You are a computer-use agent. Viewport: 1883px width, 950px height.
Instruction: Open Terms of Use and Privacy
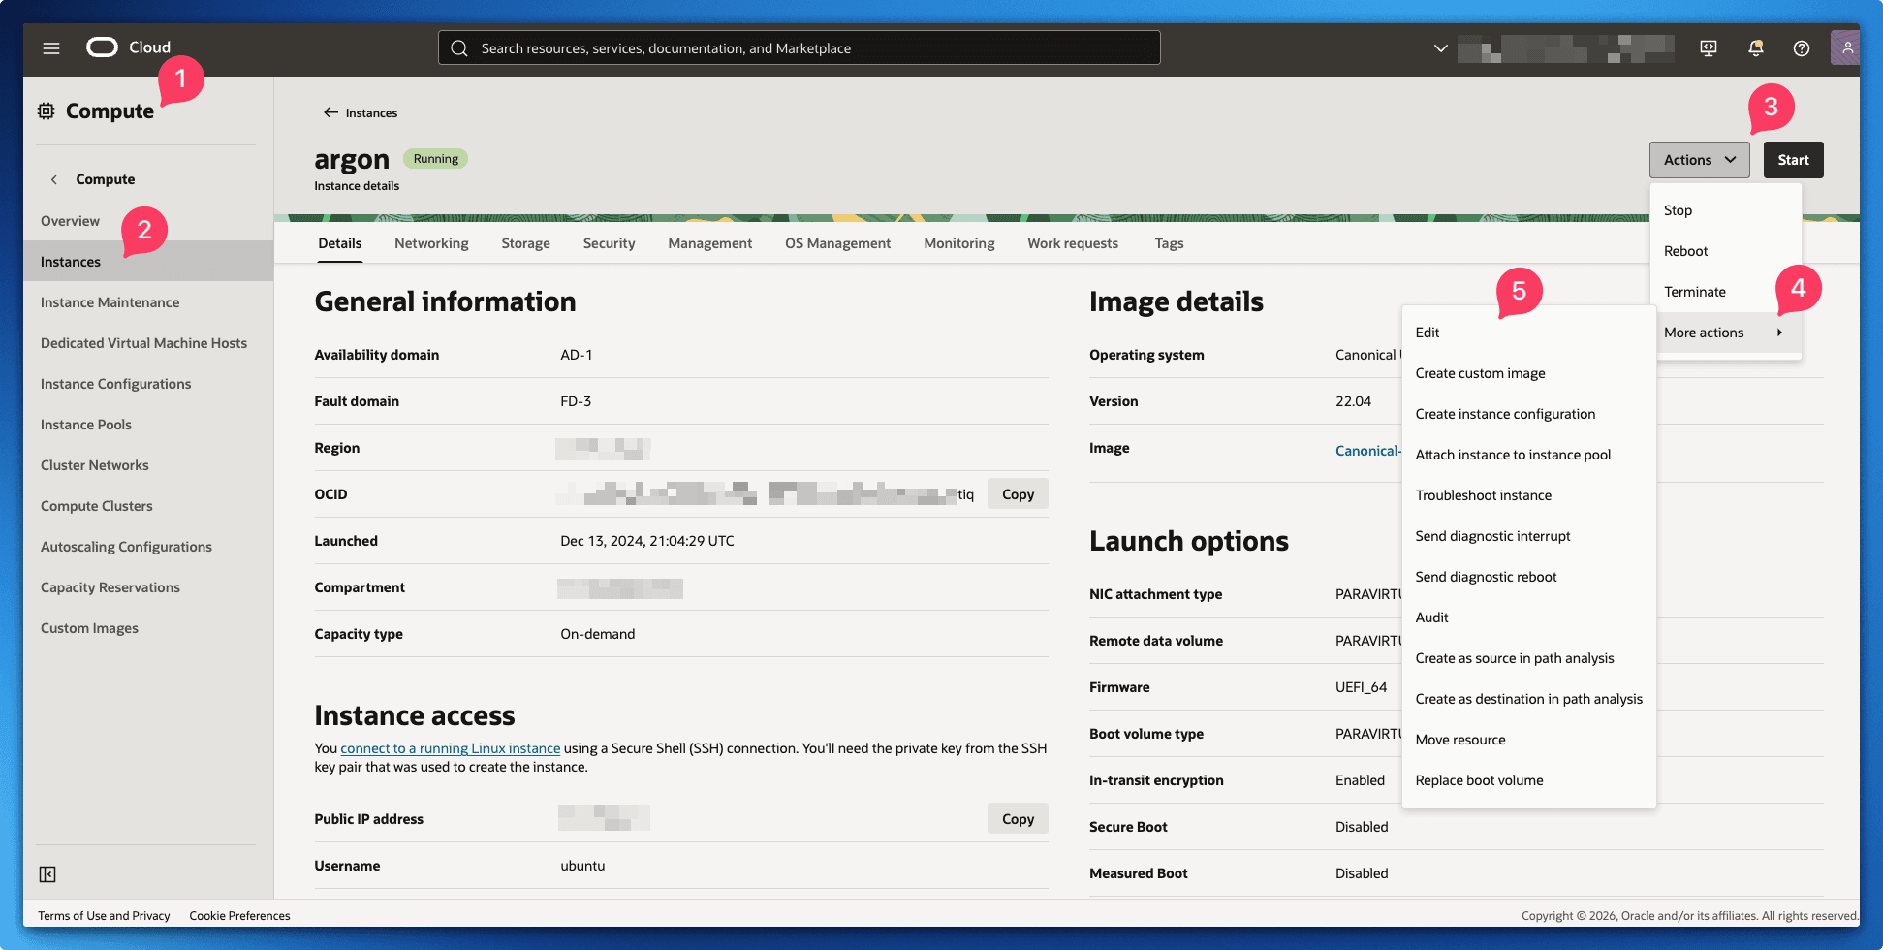[104, 916]
